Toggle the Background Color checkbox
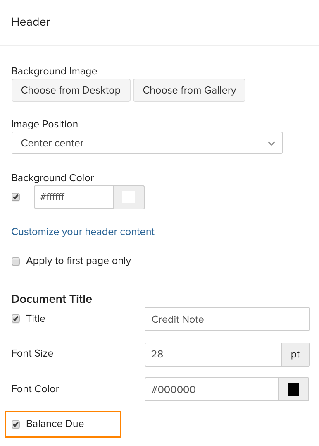The image size is (319, 446). pos(16,197)
